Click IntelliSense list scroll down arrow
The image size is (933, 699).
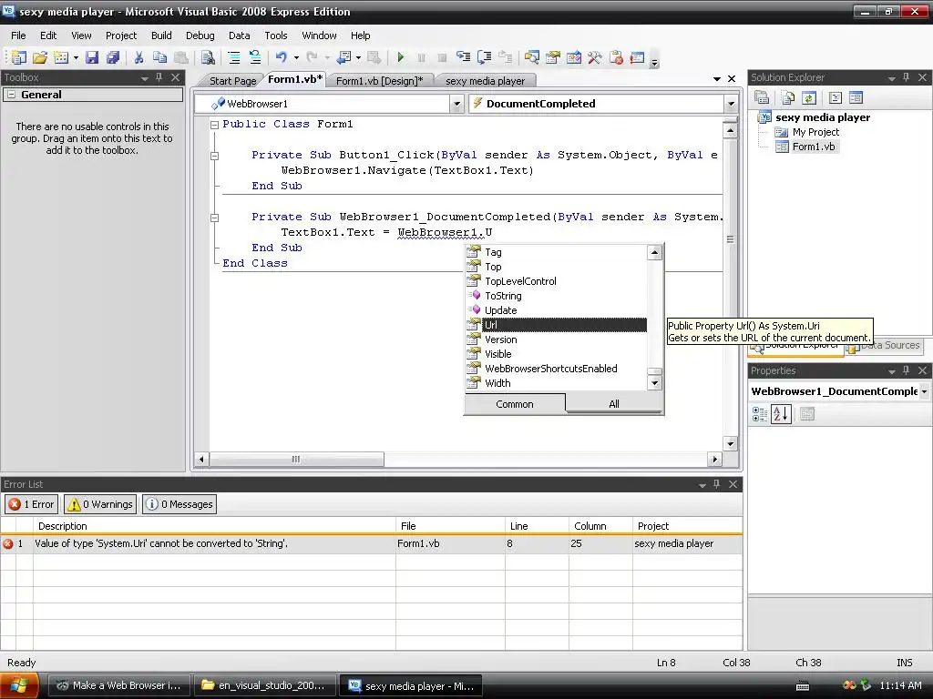pyautogui.click(x=654, y=383)
